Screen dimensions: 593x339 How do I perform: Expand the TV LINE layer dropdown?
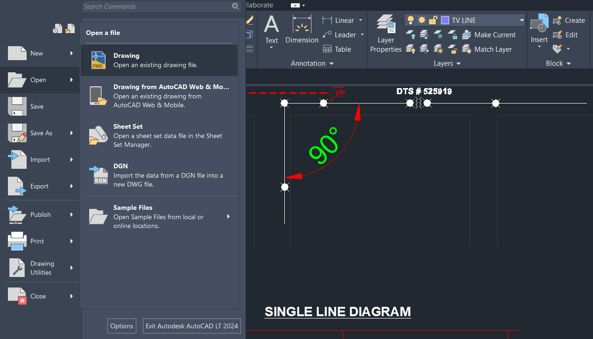coord(522,20)
